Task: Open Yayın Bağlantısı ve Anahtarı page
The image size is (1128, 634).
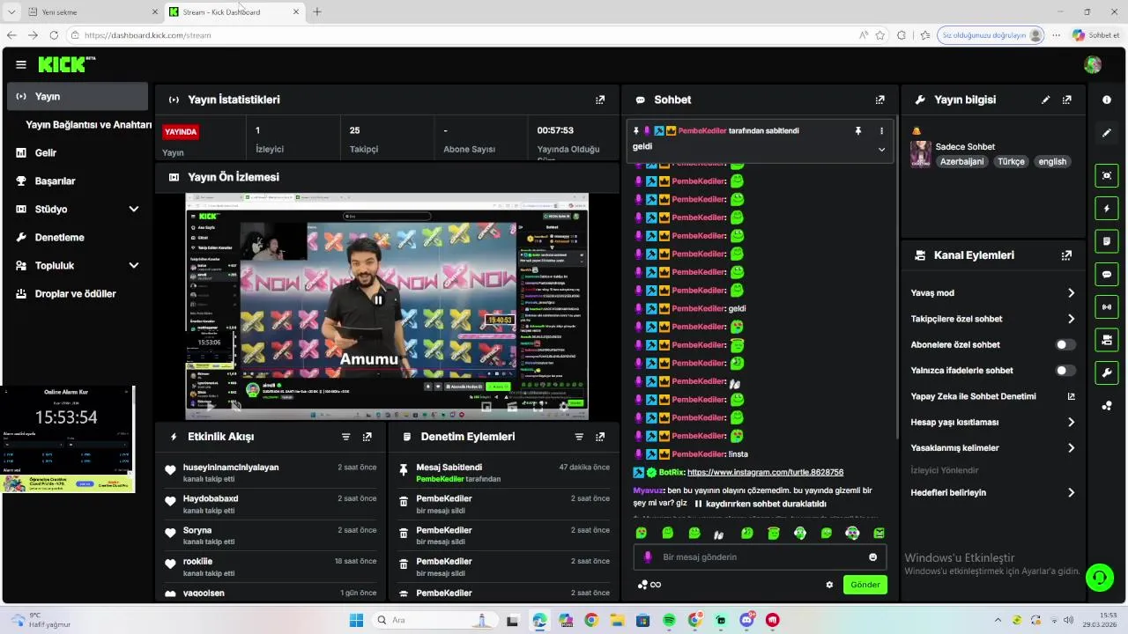Action: coord(88,125)
